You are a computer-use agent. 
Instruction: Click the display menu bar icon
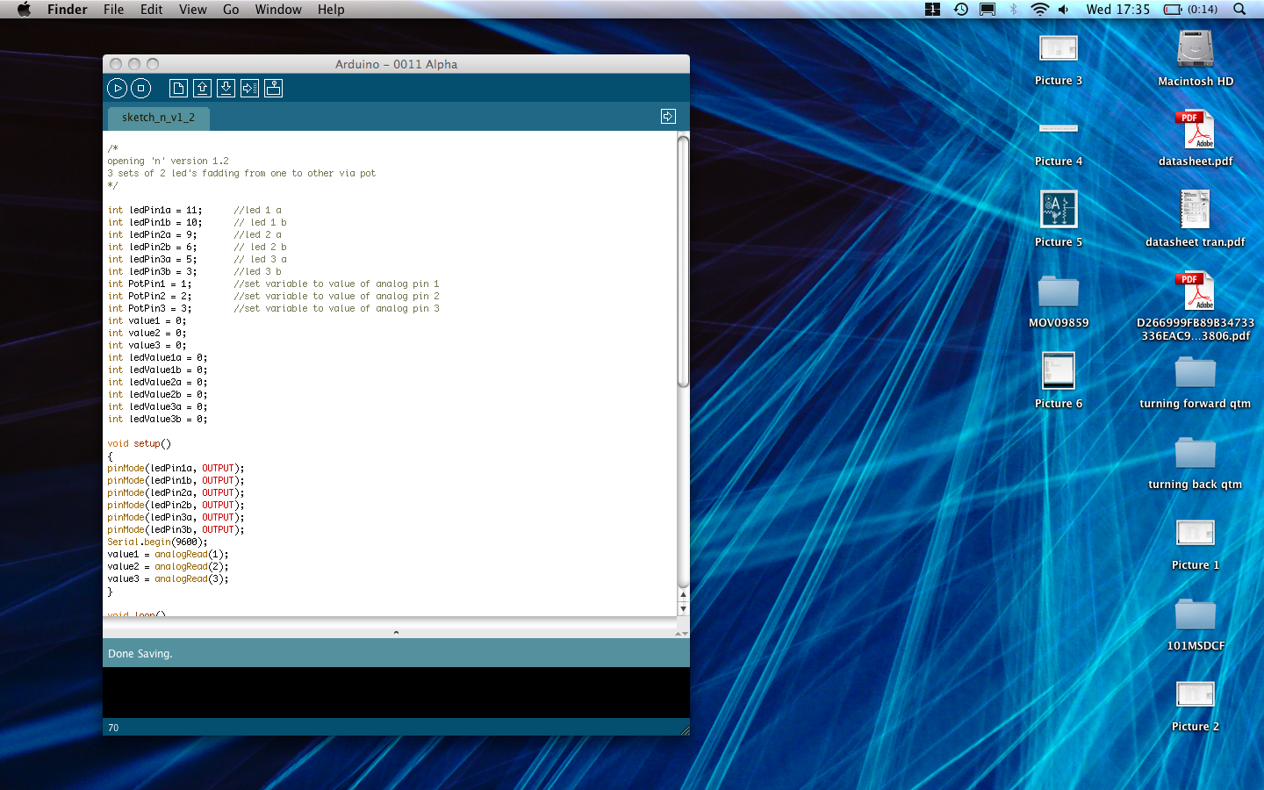pyautogui.click(x=987, y=10)
